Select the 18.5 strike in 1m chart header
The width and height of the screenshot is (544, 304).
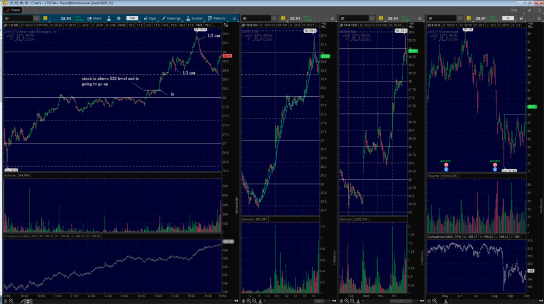[199, 26]
